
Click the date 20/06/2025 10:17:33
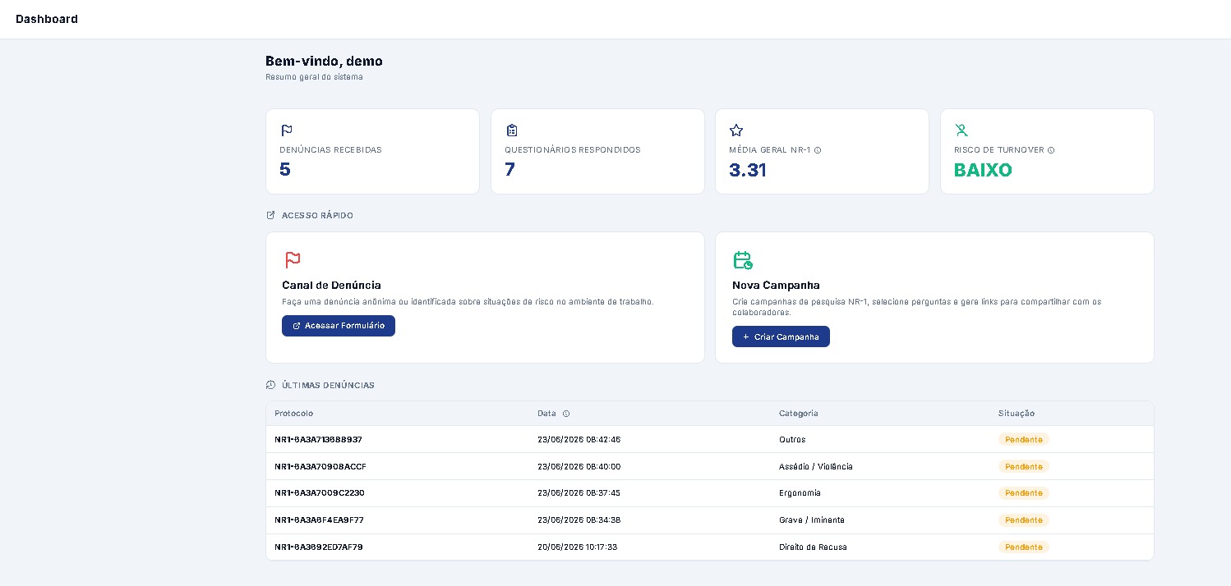click(x=578, y=547)
